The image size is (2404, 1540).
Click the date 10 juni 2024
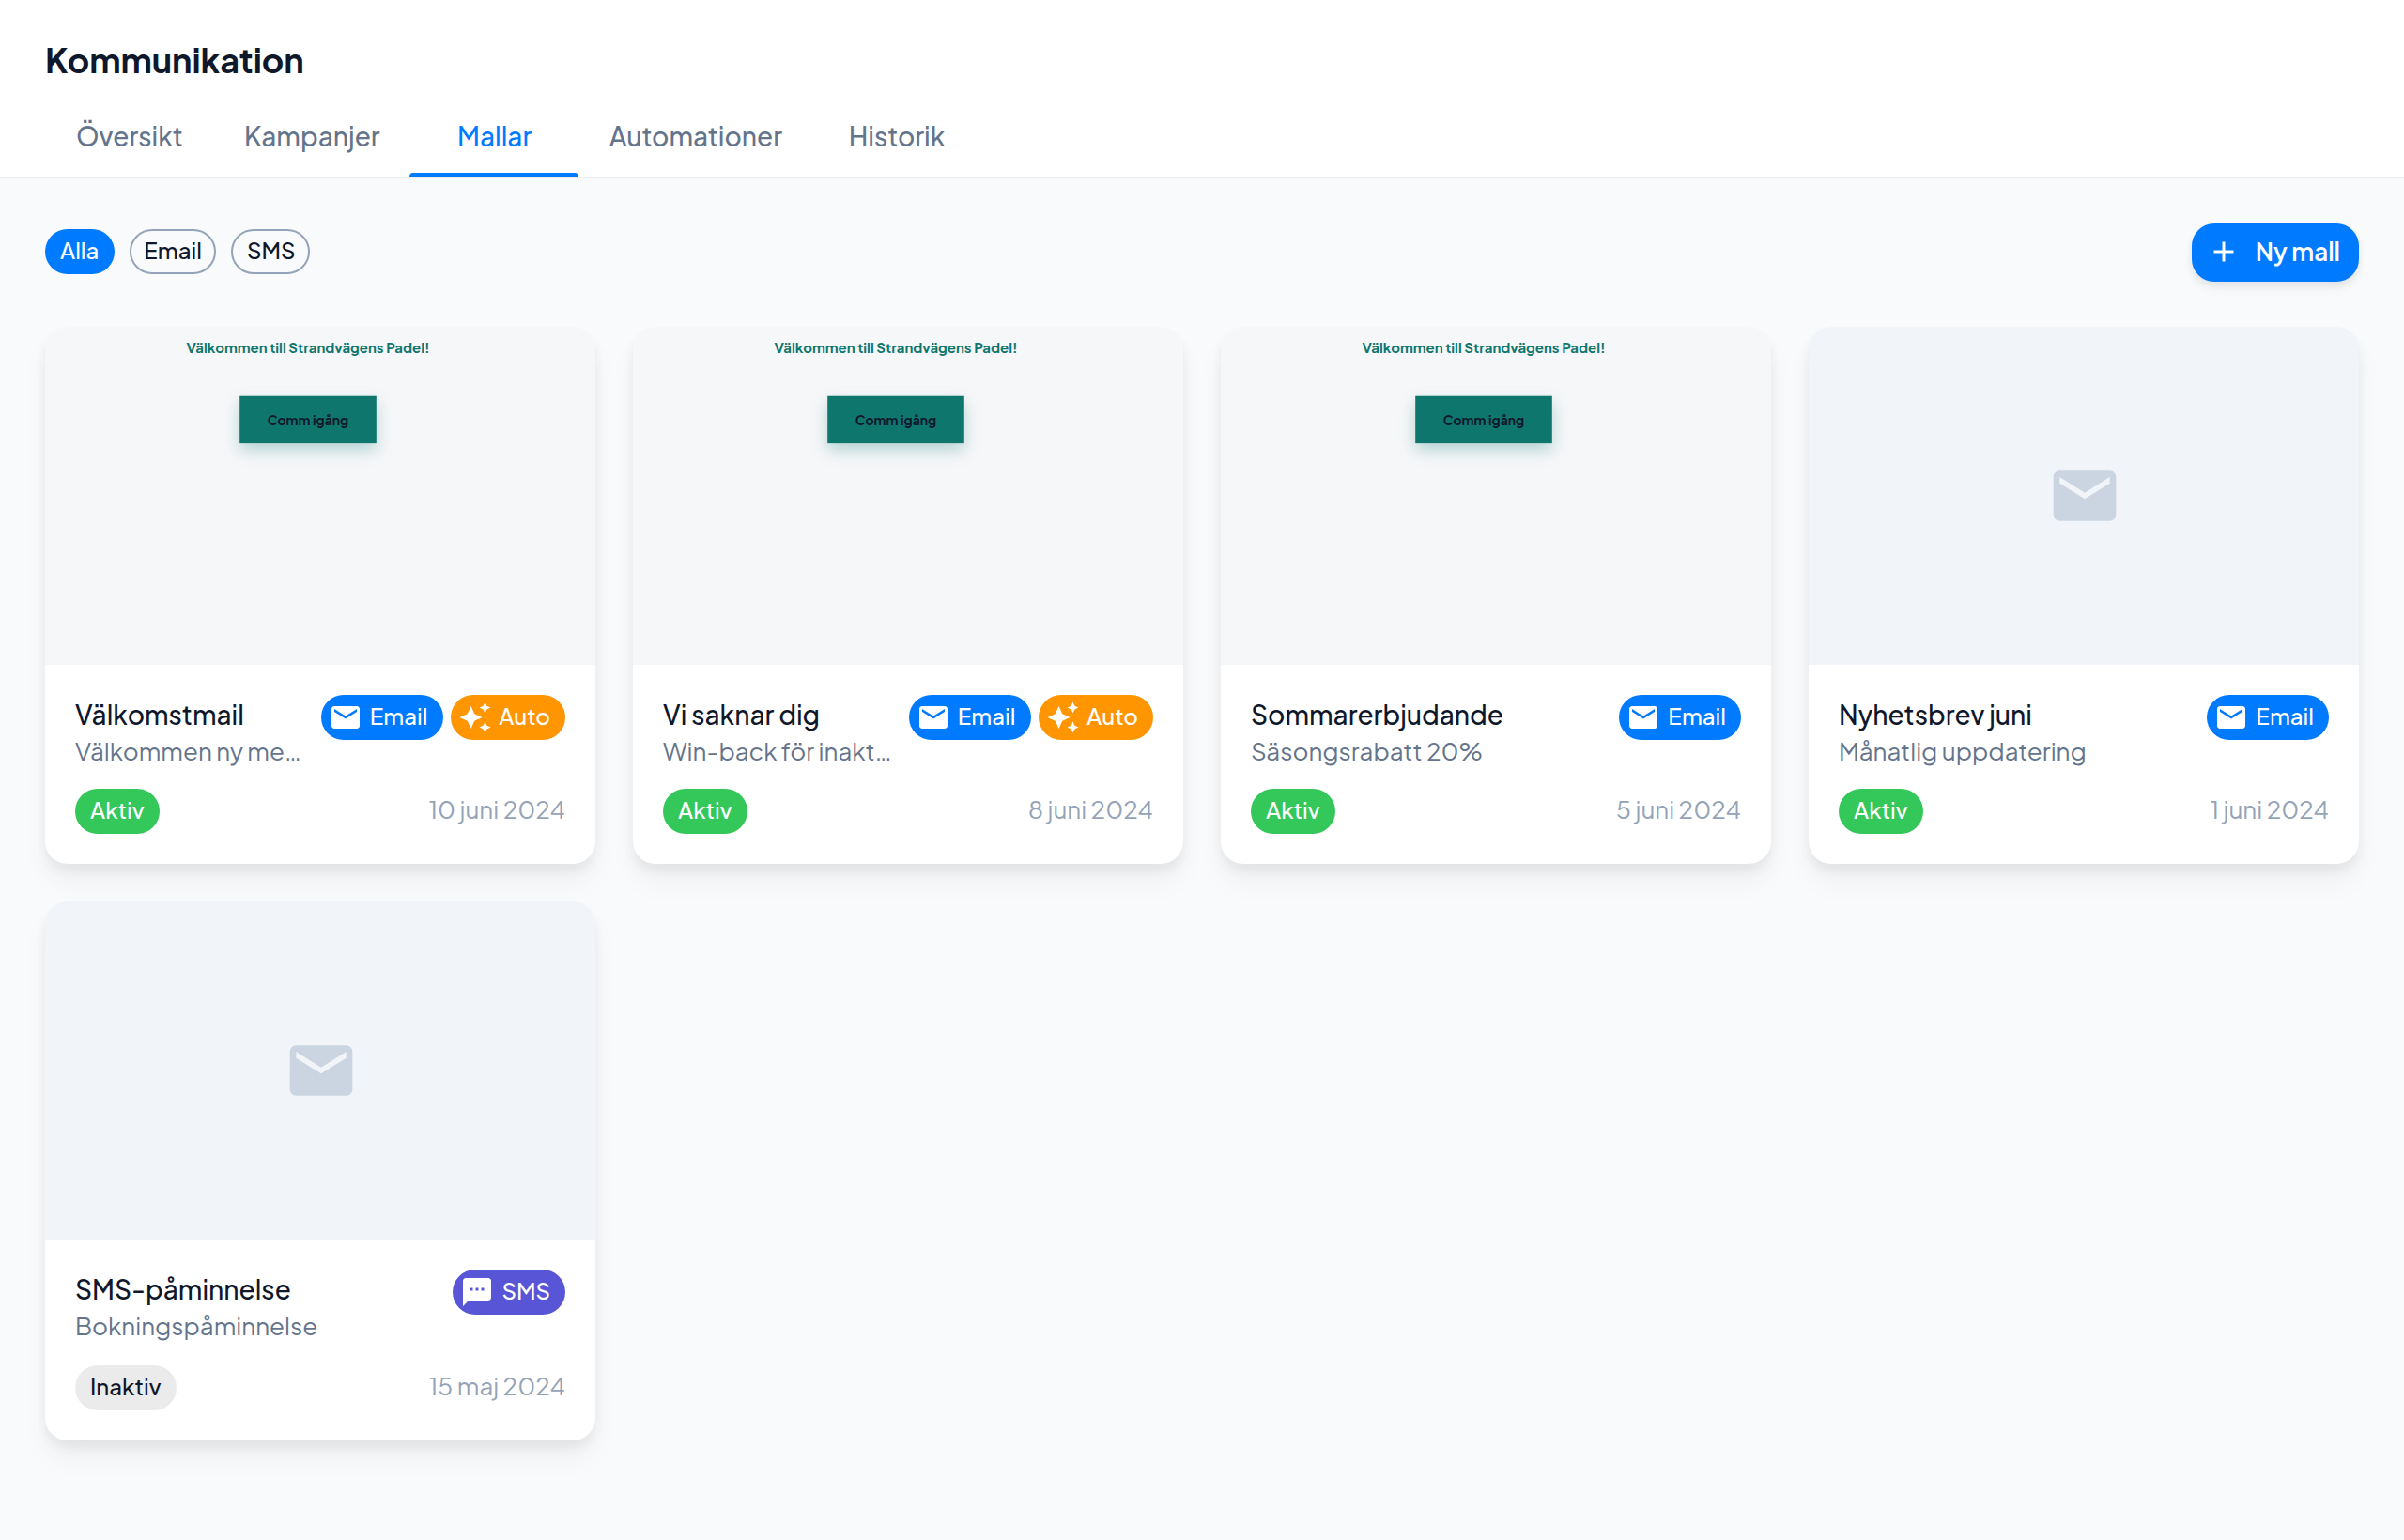[497, 811]
